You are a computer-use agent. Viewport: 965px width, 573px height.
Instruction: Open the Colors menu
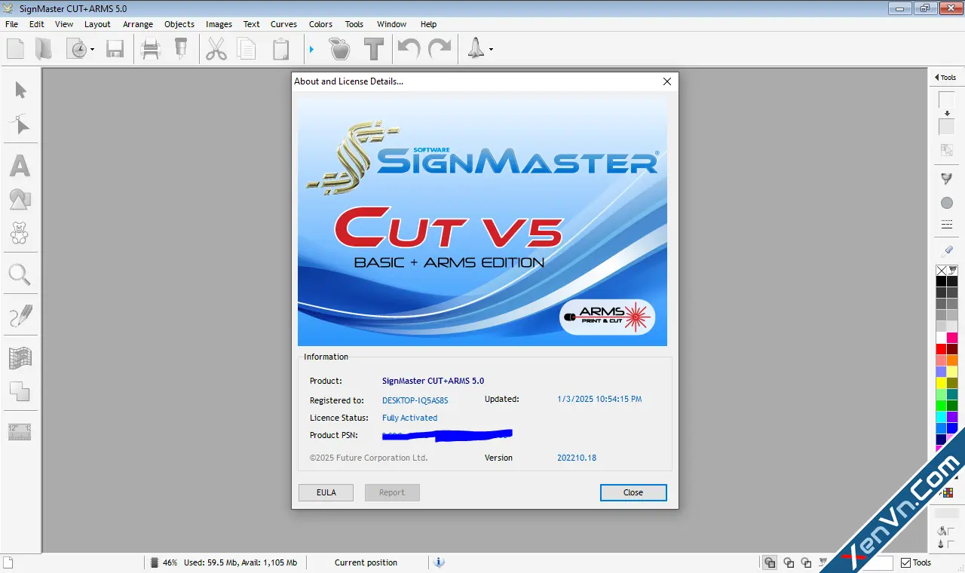320,24
